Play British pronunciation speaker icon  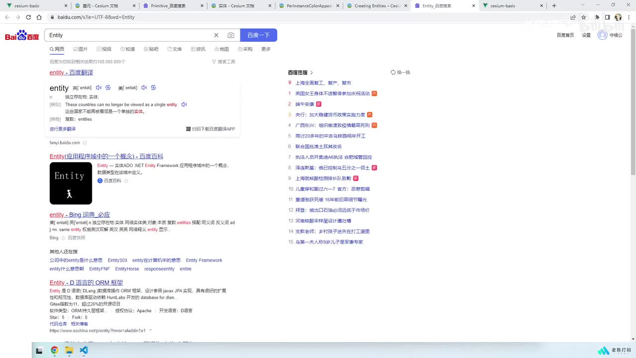tap(98, 88)
